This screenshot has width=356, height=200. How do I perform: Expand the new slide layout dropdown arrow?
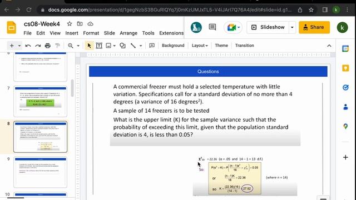click(x=19, y=46)
